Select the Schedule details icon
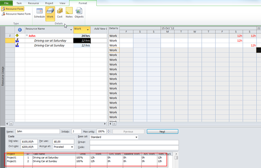Screen dimensions: 261x168 click(40, 13)
